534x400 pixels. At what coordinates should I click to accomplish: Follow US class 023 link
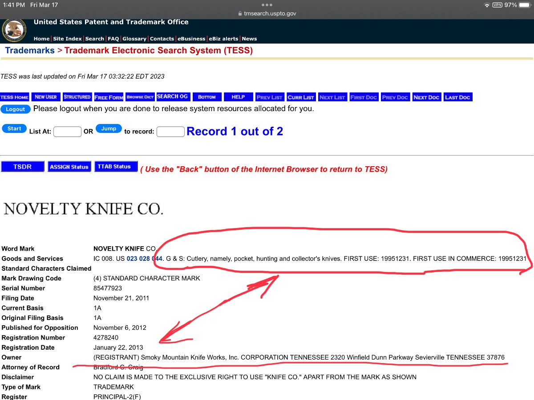[x=132, y=259]
